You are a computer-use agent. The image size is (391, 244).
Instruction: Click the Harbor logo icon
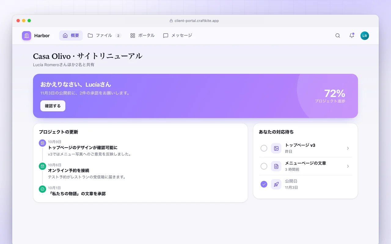[27, 36]
